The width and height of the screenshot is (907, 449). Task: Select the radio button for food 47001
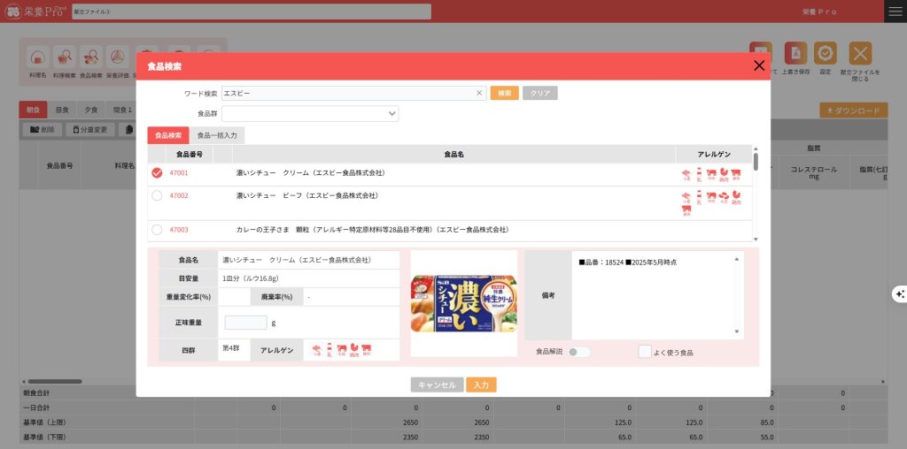(157, 173)
